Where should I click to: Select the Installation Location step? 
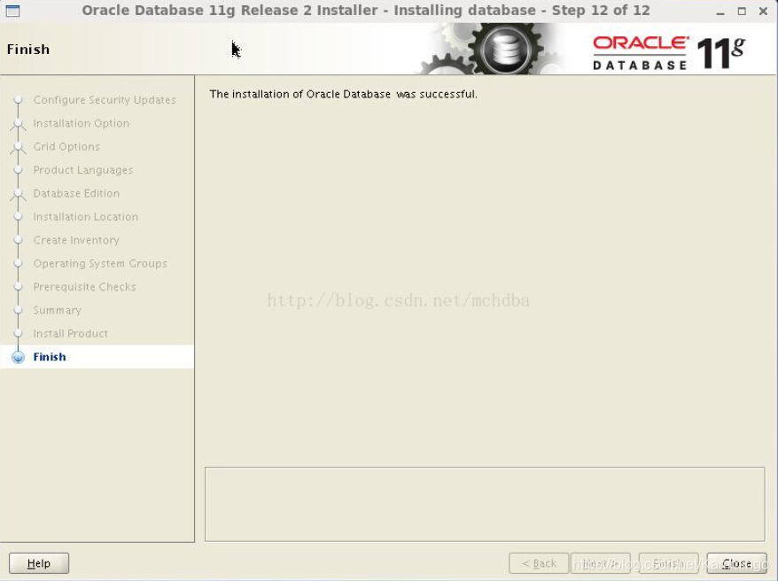[85, 217]
